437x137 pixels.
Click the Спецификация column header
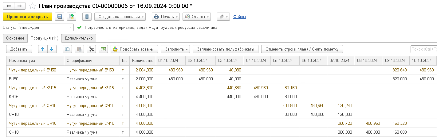click(x=92, y=60)
